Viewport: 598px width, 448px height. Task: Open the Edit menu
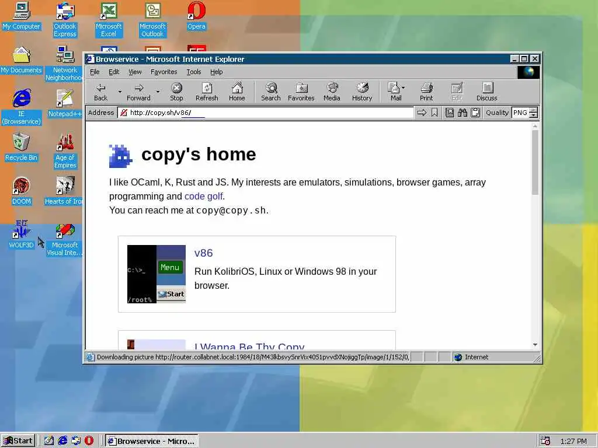click(x=114, y=72)
